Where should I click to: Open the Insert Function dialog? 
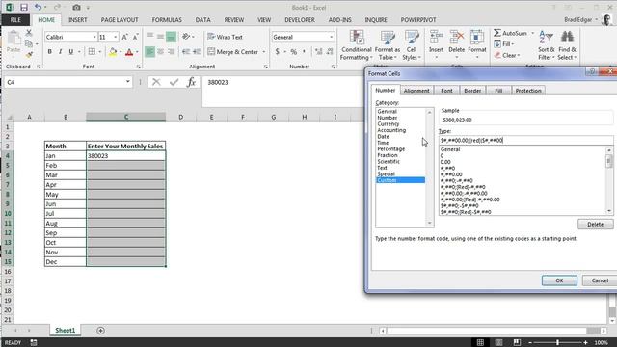click(x=192, y=82)
